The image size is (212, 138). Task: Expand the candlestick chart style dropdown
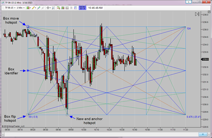[x=28, y=8]
